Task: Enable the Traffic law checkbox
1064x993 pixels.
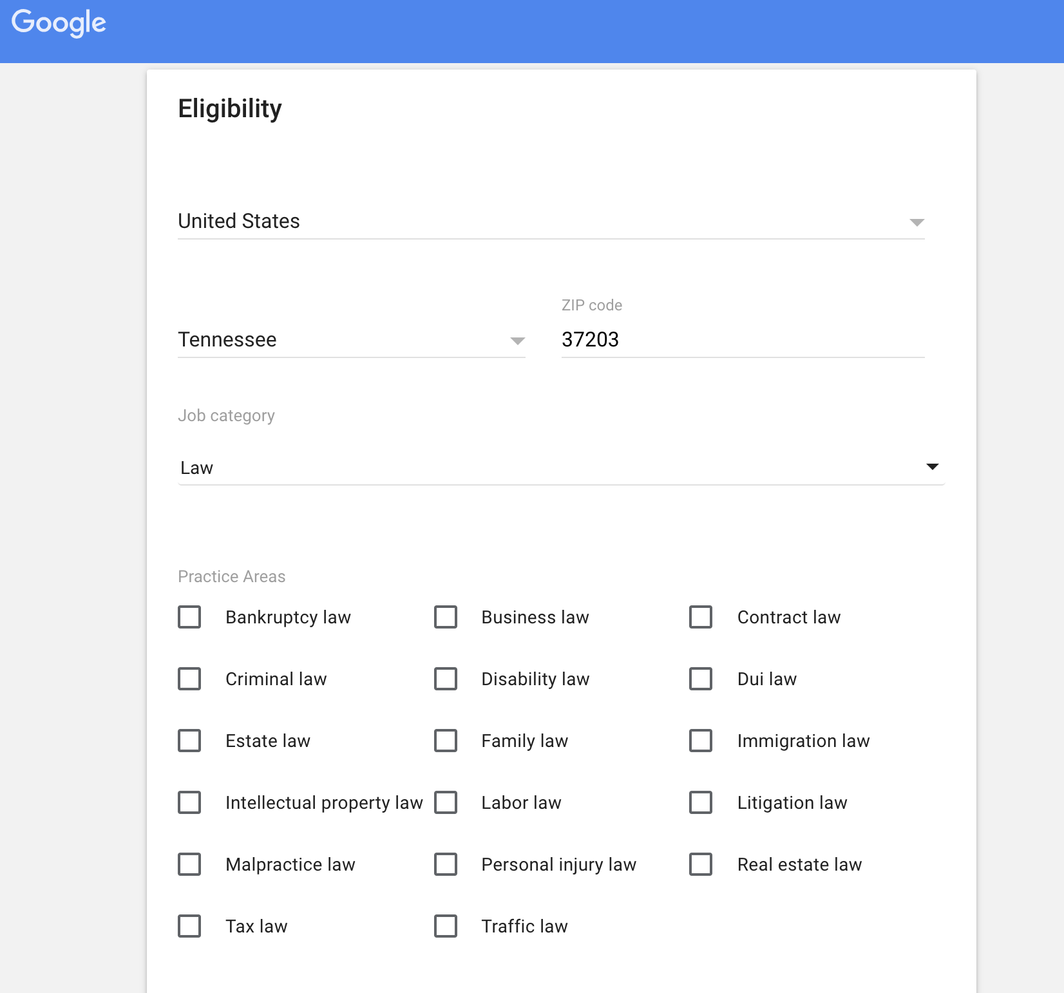Action: coord(446,926)
